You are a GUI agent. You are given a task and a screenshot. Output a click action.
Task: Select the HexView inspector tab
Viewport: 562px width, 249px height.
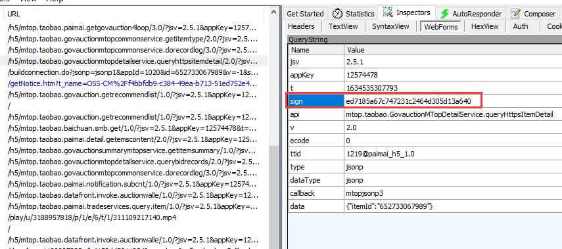(484, 26)
